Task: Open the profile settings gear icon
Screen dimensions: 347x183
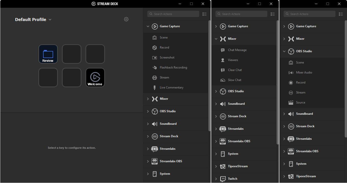Action: [x=126, y=19]
